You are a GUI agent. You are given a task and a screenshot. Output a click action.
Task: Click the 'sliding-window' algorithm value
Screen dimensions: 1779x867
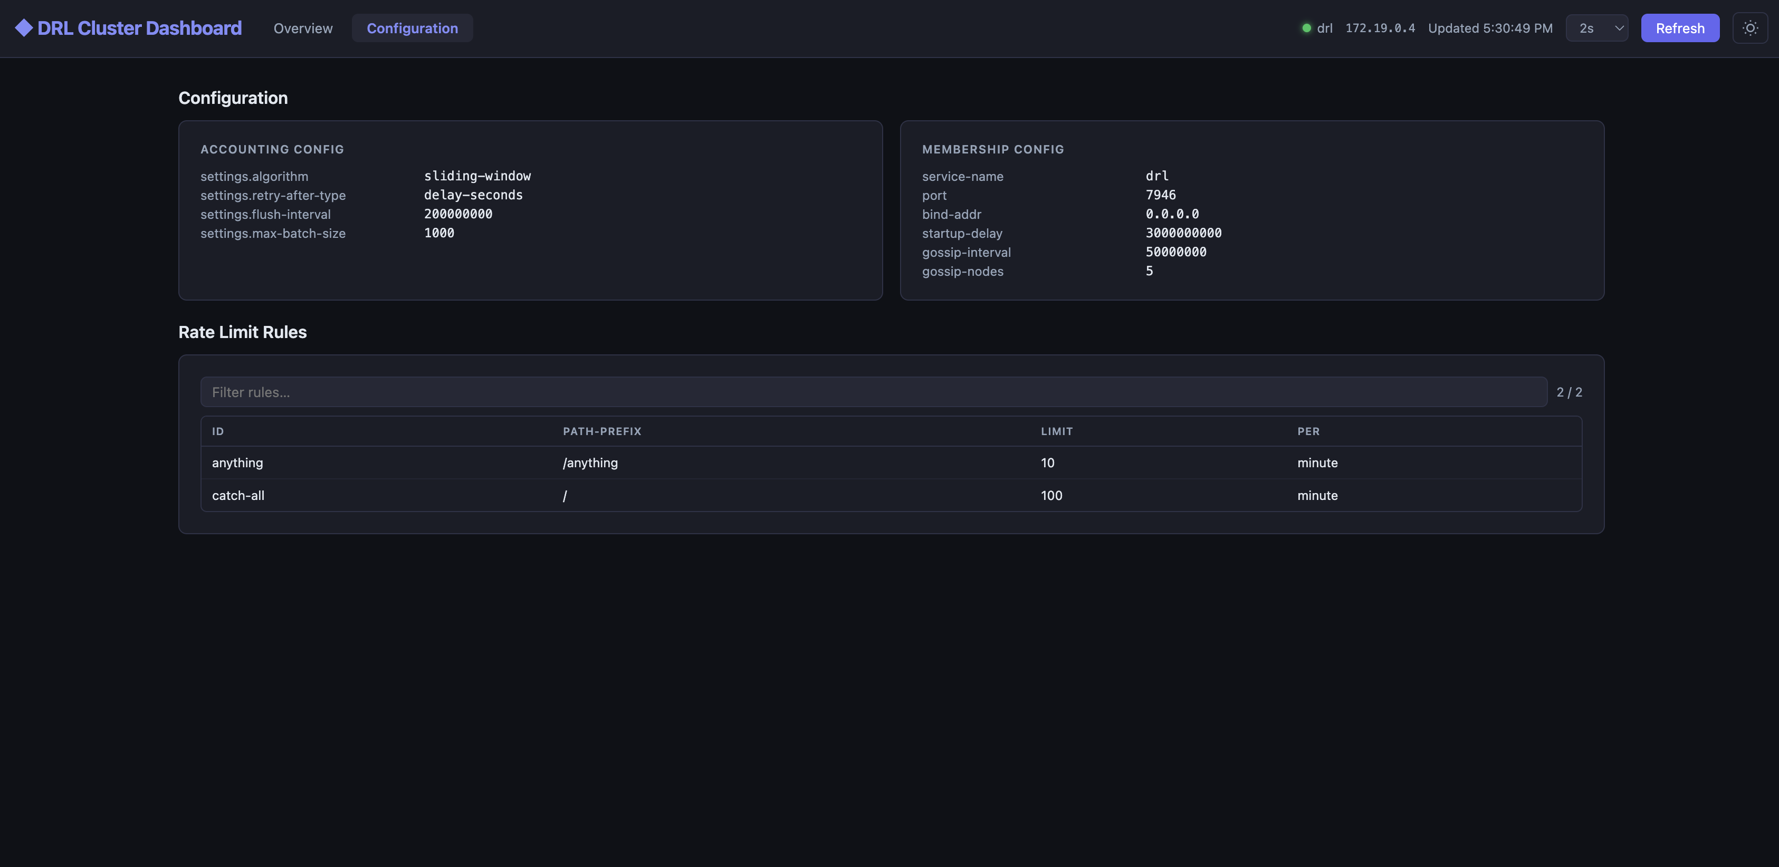tap(477, 176)
